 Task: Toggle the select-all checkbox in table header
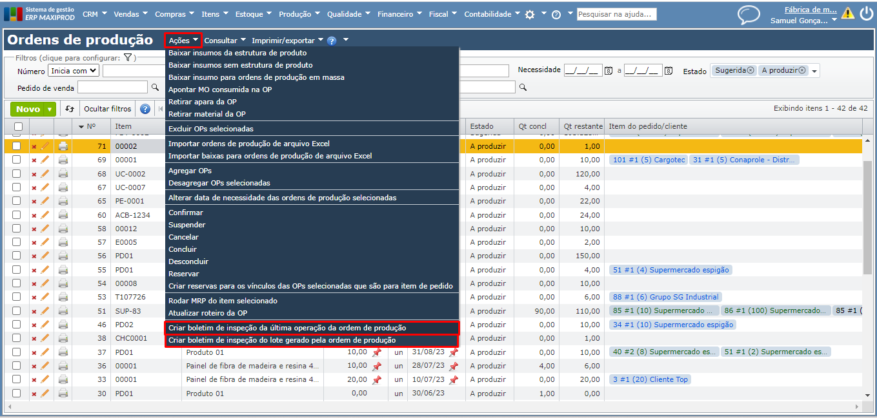(18, 126)
